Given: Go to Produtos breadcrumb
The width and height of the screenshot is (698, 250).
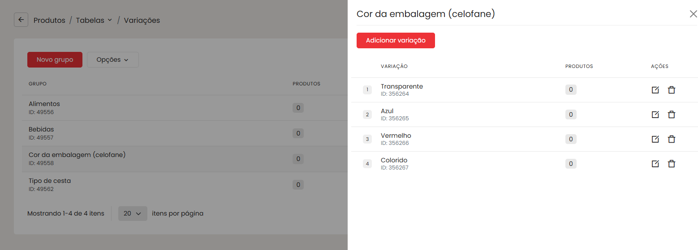Looking at the screenshot, I should pyautogui.click(x=49, y=20).
